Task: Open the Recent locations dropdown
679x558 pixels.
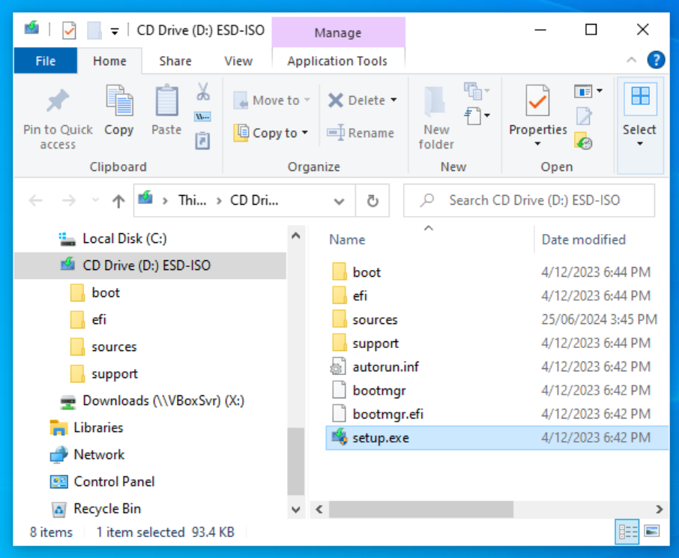Action: (x=95, y=200)
